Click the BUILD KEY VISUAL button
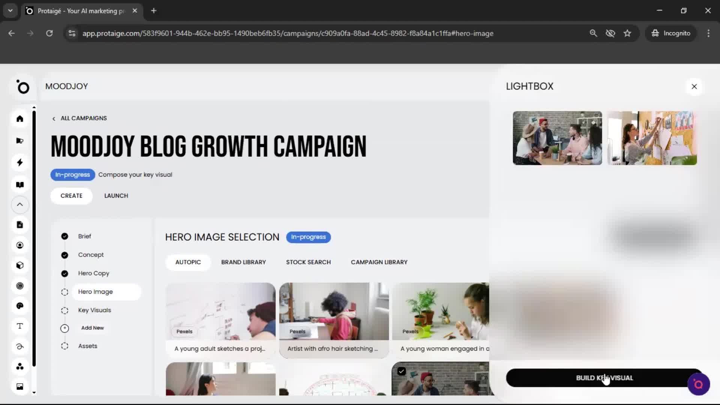The width and height of the screenshot is (720, 405). (604, 378)
